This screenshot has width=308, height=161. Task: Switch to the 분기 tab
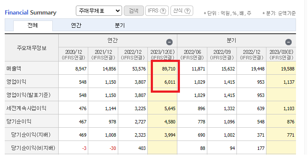120,26
